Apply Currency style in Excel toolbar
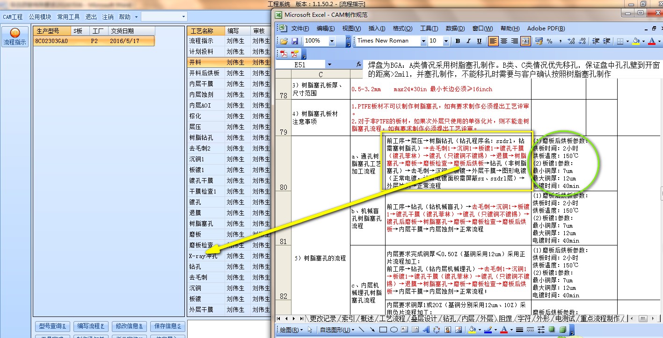The width and height of the screenshot is (663, 338). (x=539, y=41)
